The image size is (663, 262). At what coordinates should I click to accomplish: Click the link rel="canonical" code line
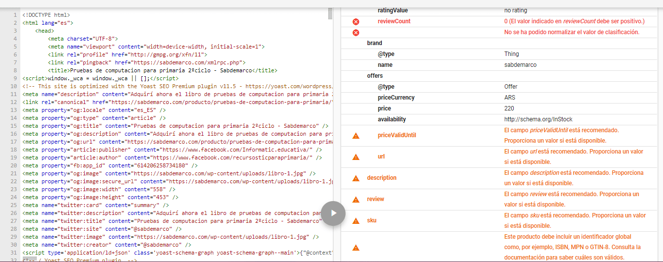177,102
